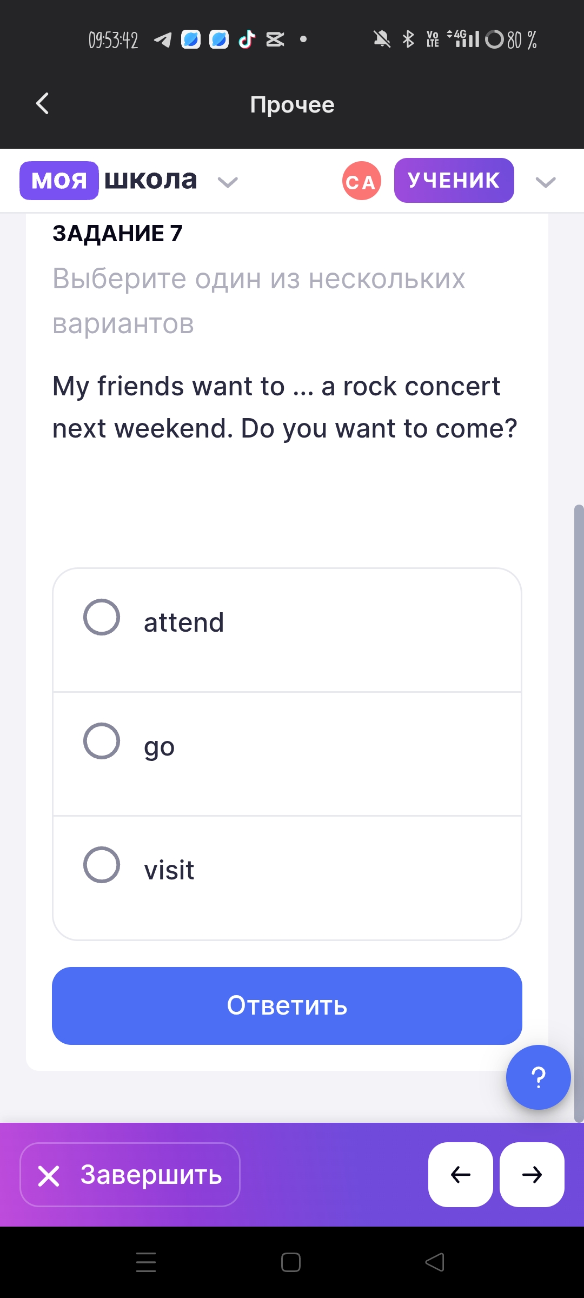This screenshot has height=1298, width=584.
Task: Open the УЧЕНИК role selector
Action: coord(454,181)
